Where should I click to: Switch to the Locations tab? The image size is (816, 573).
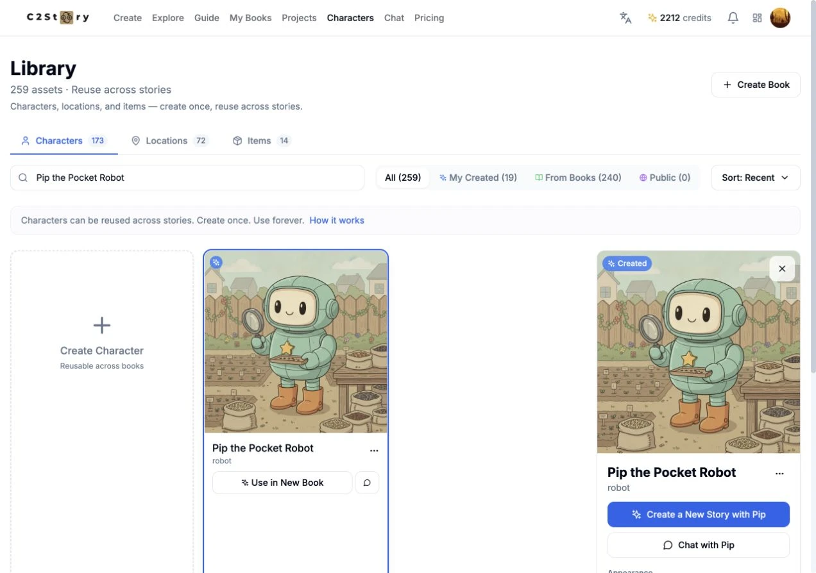pos(170,140)
